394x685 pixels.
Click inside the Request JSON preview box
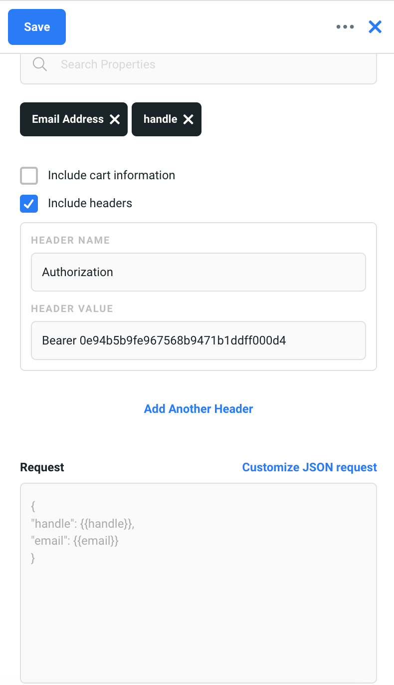point(198,599)
